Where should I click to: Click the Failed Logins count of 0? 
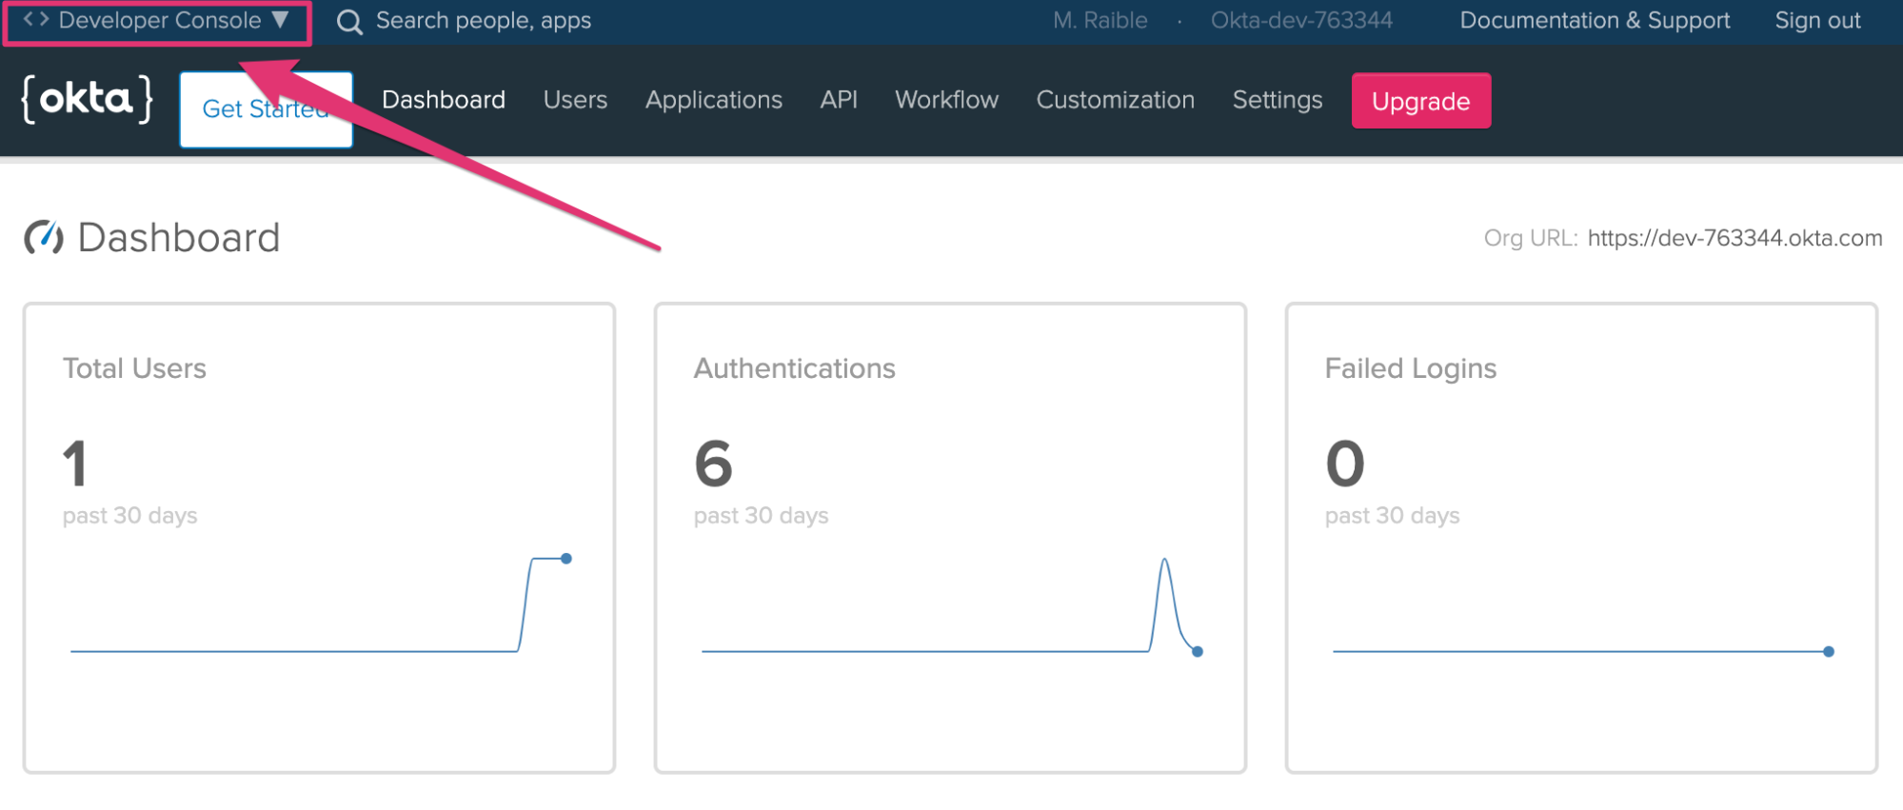(1344, 464)
